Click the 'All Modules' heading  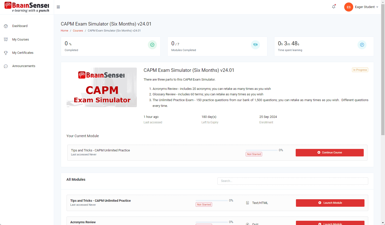coord(76,179)
